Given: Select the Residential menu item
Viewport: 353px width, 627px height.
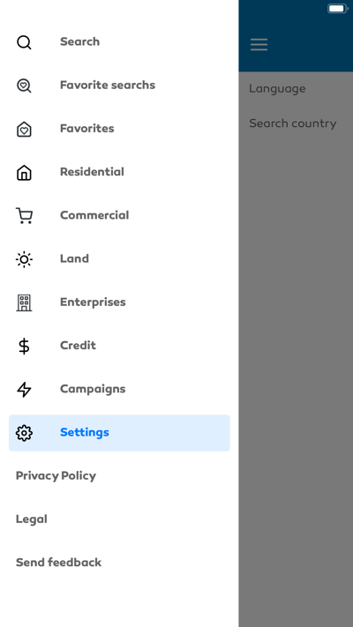Looking at the screenshot, I should click(x=119, y=172).
